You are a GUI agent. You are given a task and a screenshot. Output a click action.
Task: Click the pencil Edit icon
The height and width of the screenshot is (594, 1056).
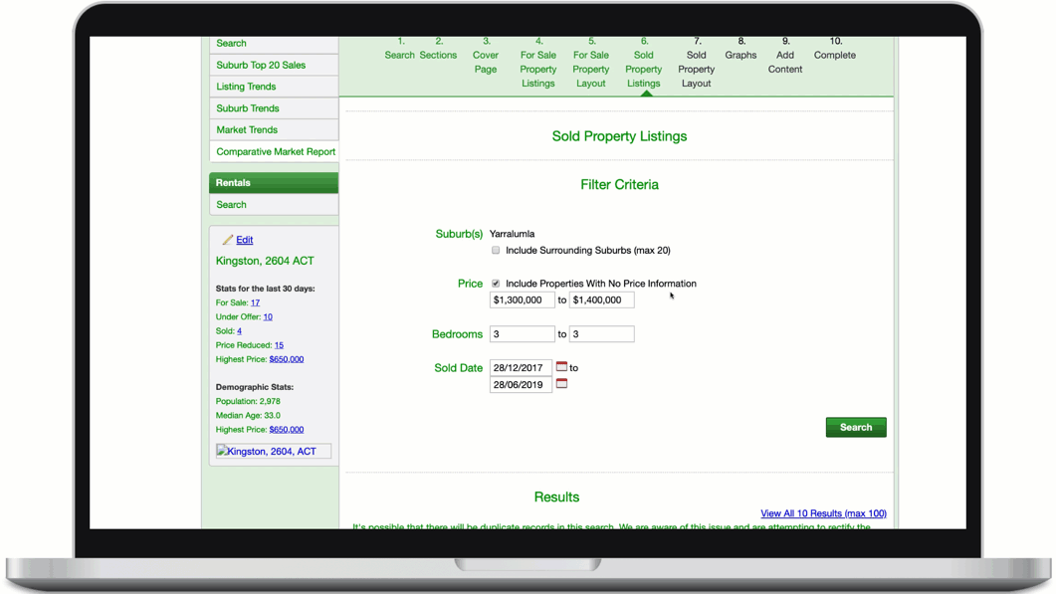coord(228,240)
